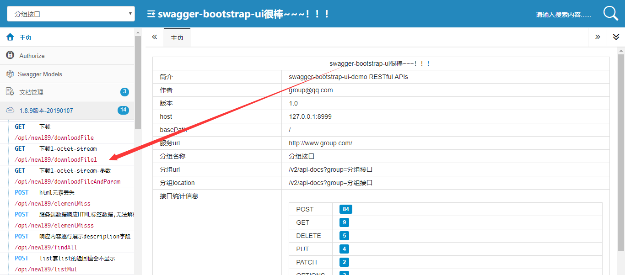Screen dimensions: 625x275
Task: Click the group@qq.com author value
Action: click(x=311, y=90)
